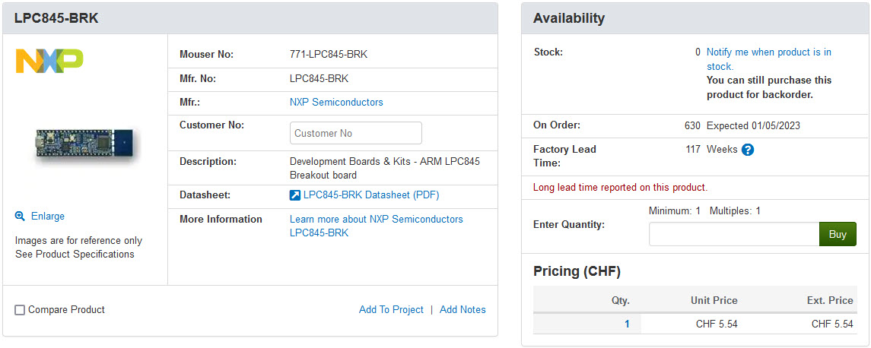Click Notify me when product is in stock

point(768,52)
